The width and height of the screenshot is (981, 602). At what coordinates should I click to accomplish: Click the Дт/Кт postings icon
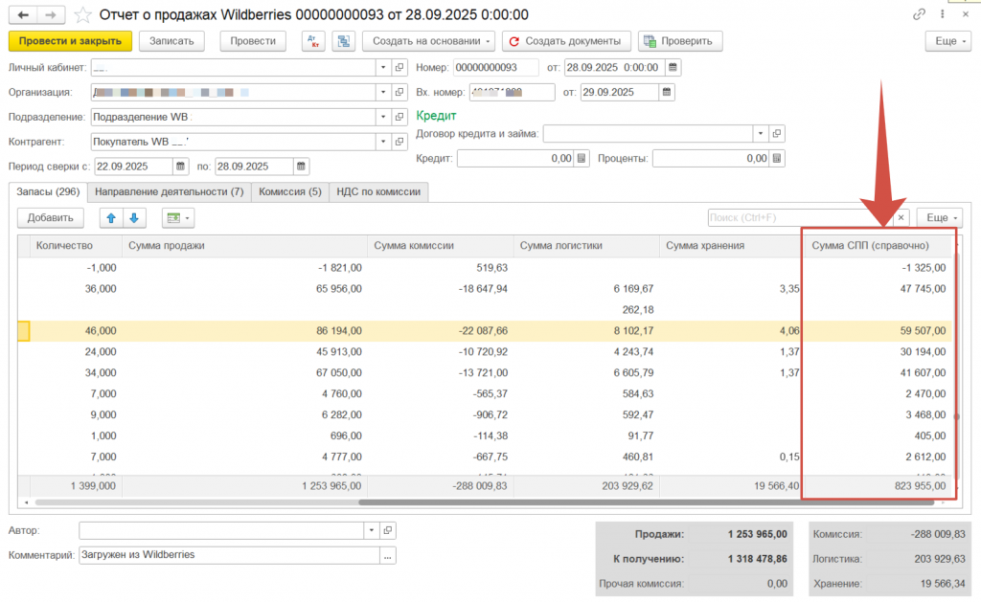tap(313, 41)
